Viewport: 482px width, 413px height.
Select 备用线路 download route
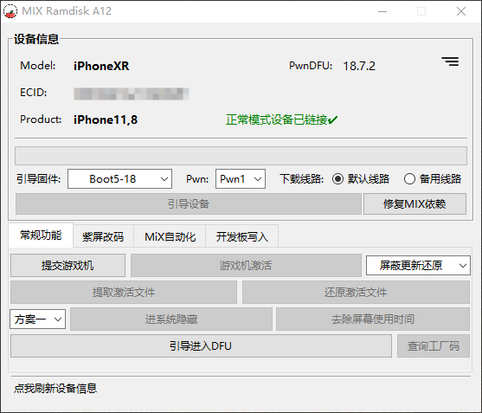tap(433, 179)
